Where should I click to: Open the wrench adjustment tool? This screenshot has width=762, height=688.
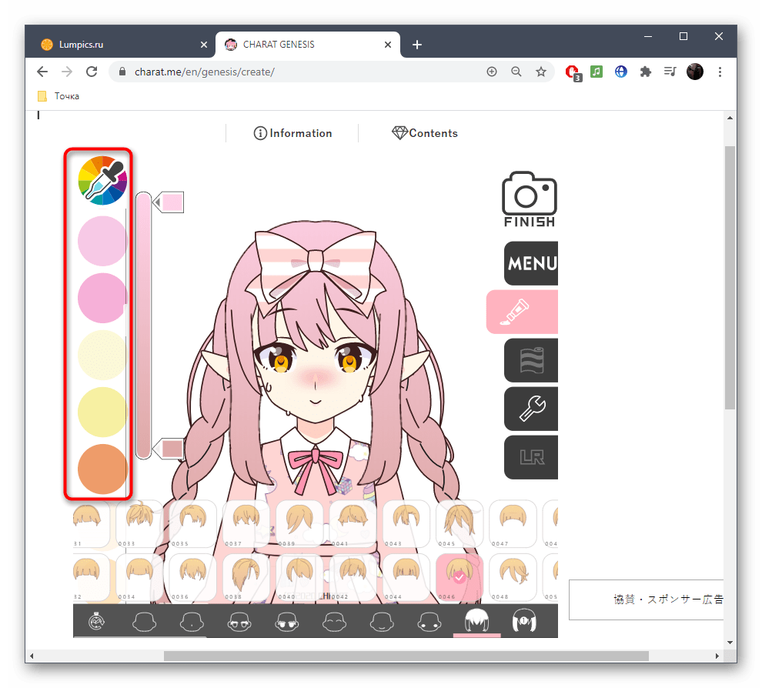(x=531, y=408)
